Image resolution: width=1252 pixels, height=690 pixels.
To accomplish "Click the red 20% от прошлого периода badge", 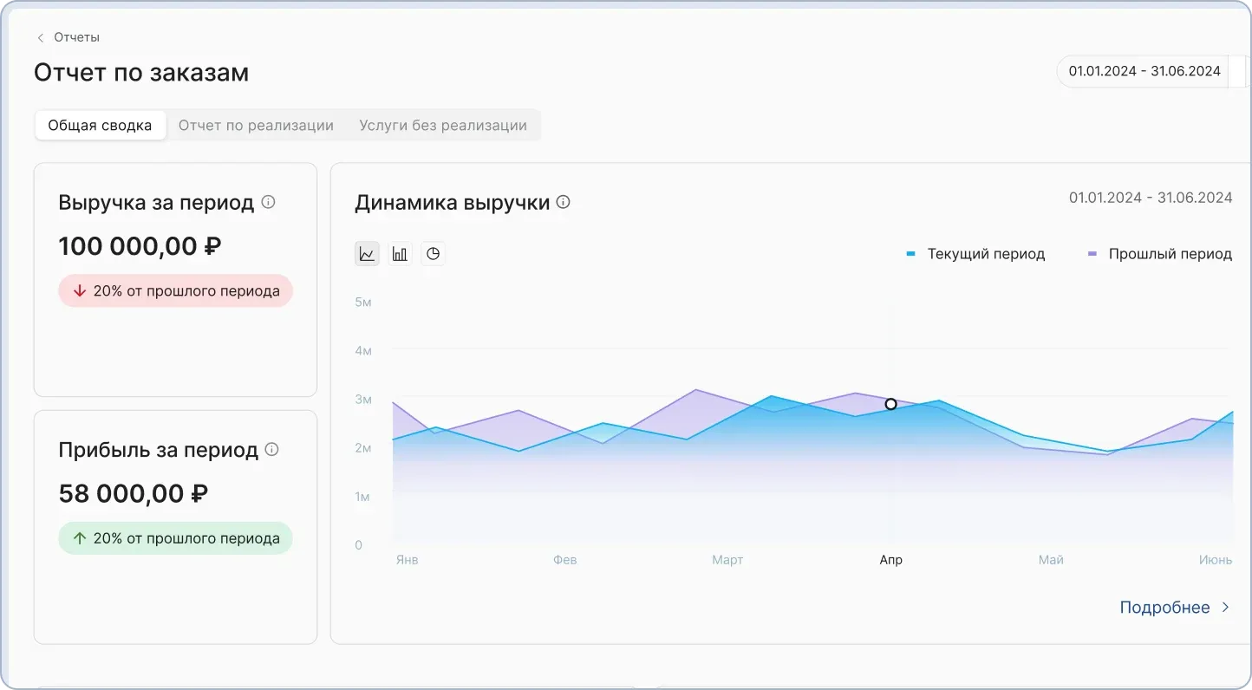I will tap(176, 291).
